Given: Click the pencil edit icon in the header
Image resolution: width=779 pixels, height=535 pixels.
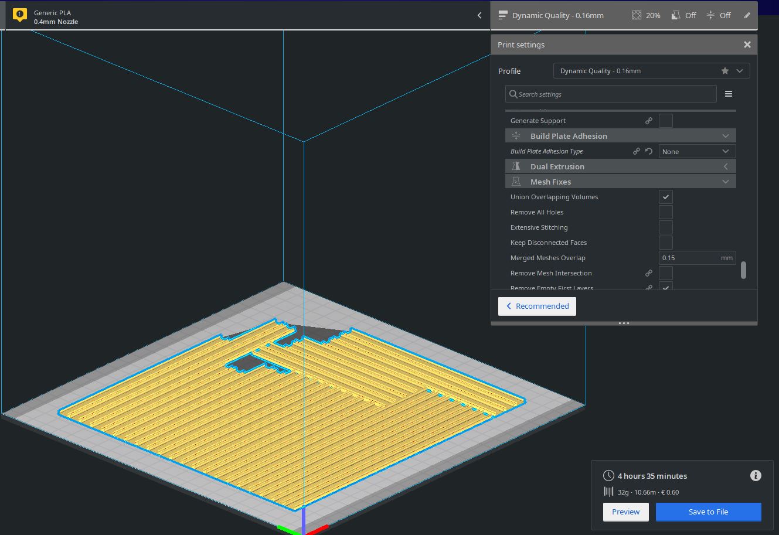Looking at the screenshot, I should (747, 15).
